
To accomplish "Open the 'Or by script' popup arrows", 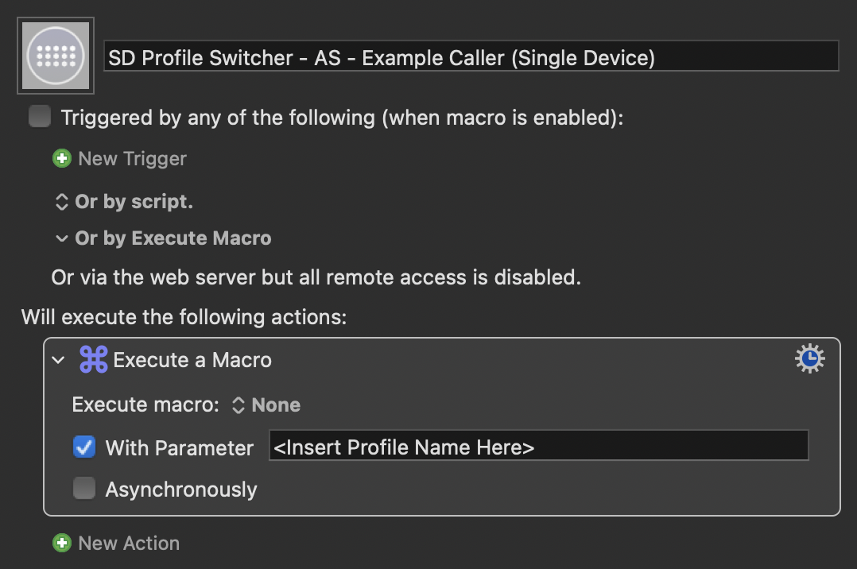I will tap(62, 202).
